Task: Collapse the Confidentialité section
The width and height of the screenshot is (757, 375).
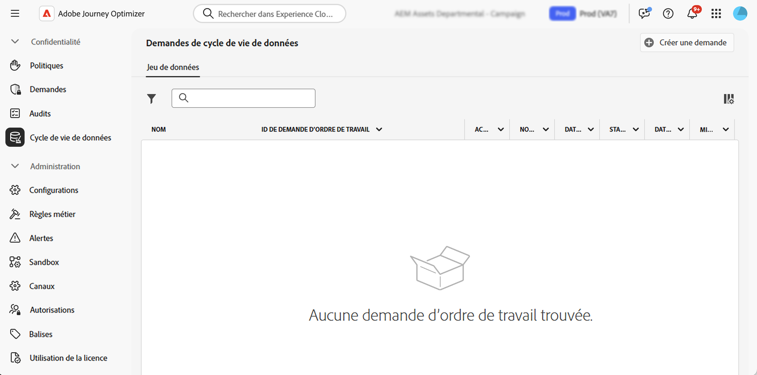Action: [x=15, y=42]
